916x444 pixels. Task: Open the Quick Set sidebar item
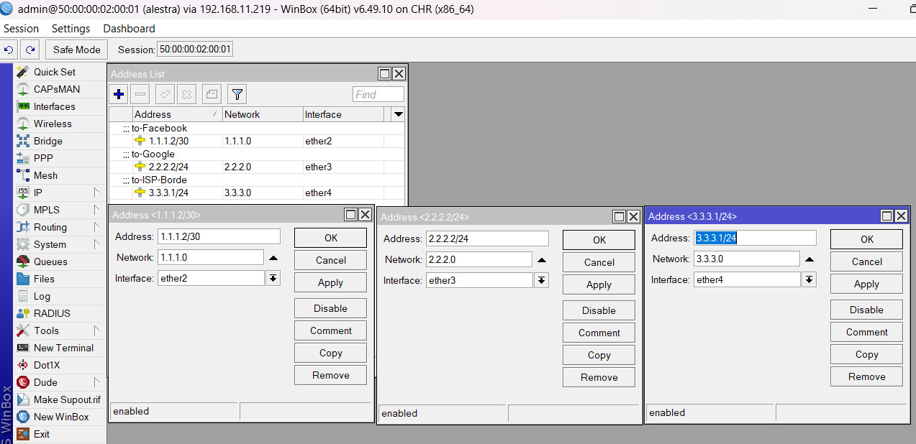pos(55,72)
